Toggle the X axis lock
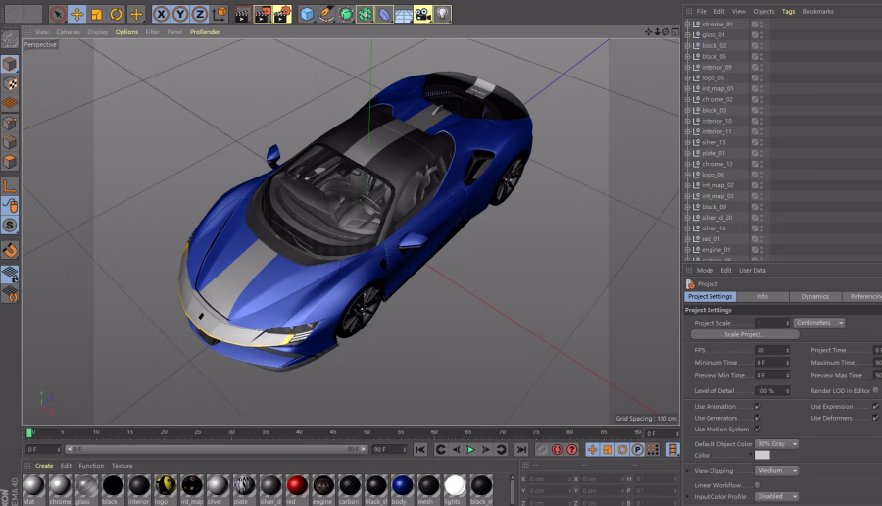The width and height of the screenshot is (882, 506). (x=161, y=14)
